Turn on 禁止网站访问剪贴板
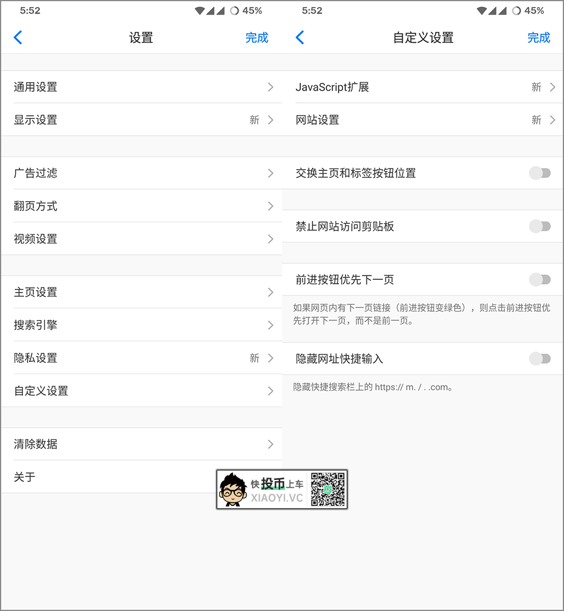Image resolution: width=564 pixels, height=611 pixels. coord(539,226)
